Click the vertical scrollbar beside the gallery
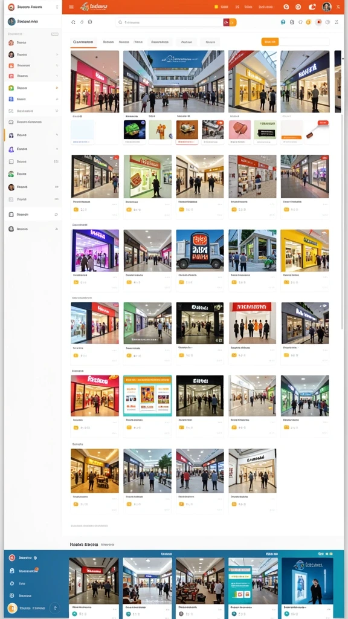The width and height of the screenshot is (348, 619). [x=342, y=221]
